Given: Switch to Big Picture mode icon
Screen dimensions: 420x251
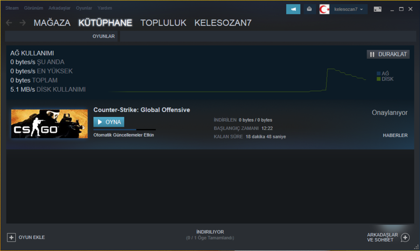Looking at the screenshot, I should [378, 9].
